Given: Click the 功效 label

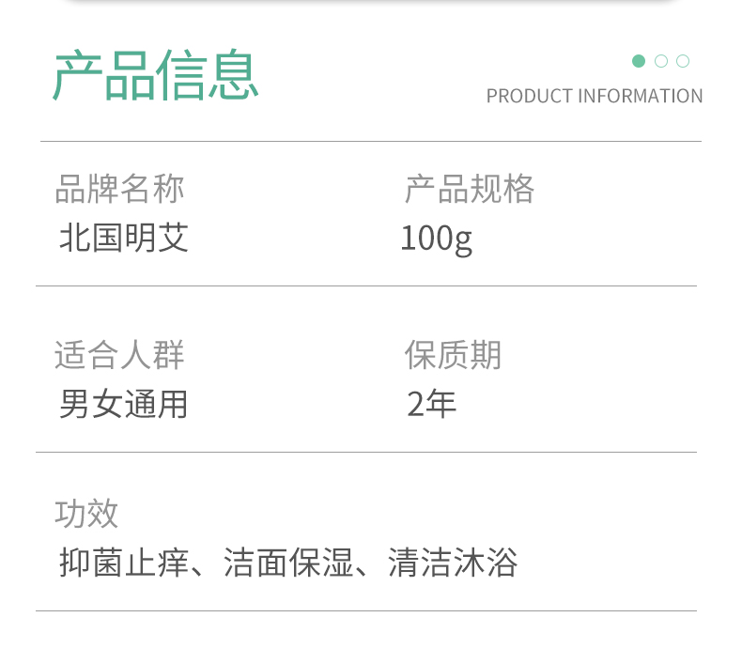Looking at the screenshot, I should pyautogui.click(x=86, y=514).
